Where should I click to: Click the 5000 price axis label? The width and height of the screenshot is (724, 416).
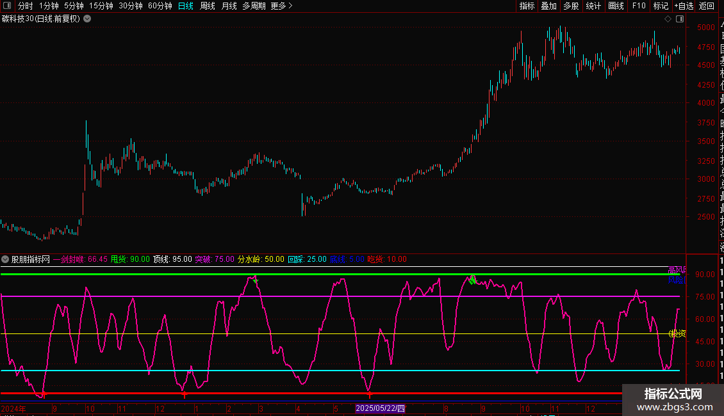coord(706,28)
